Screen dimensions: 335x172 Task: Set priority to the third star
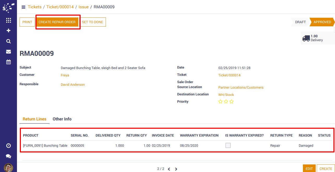[x=231, y=102]
